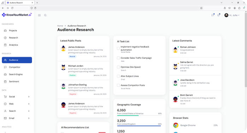Open the search magnifier icon in header
247x133 pixels.
(45, 15)
